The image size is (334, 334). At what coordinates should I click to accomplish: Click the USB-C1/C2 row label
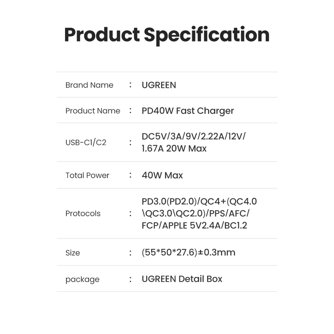click(x=86, y=142)
